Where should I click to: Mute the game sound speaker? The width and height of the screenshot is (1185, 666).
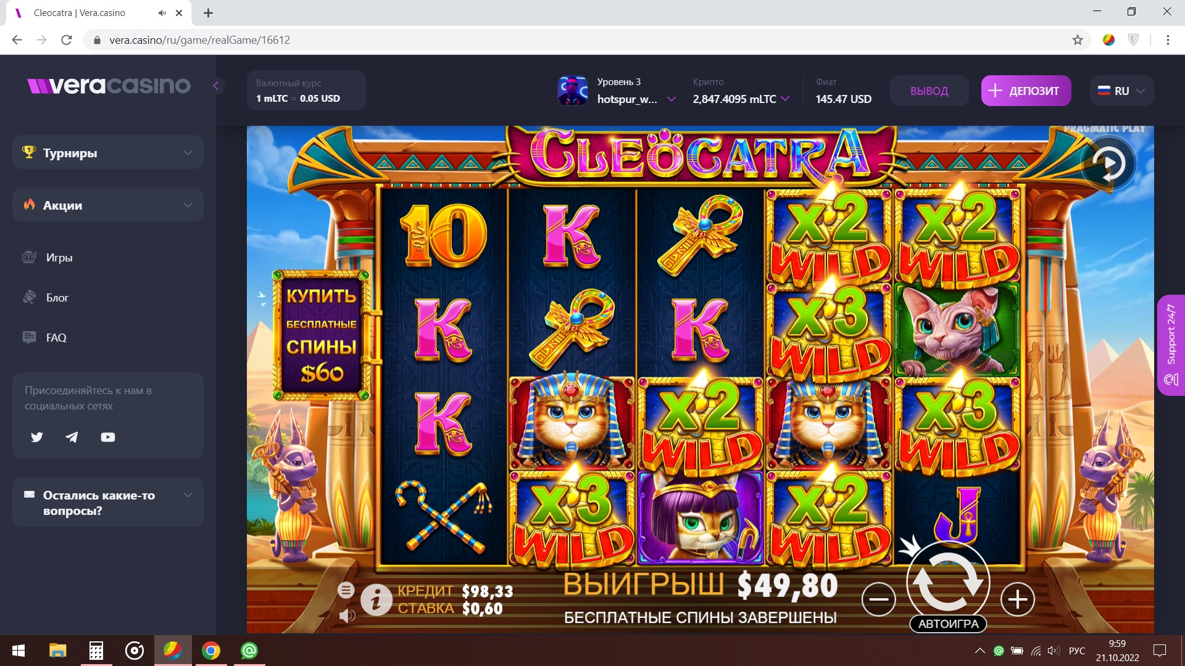point(347,615)
